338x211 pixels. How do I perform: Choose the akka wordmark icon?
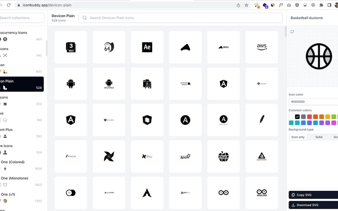point(224,47)
